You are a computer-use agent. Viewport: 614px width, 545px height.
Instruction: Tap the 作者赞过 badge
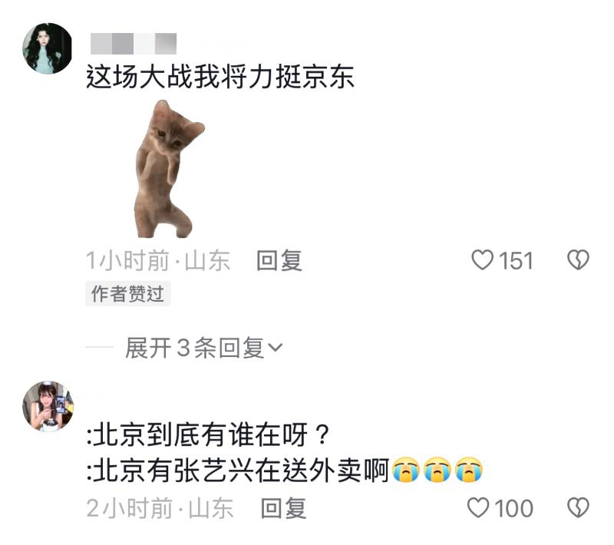(127, 294)
